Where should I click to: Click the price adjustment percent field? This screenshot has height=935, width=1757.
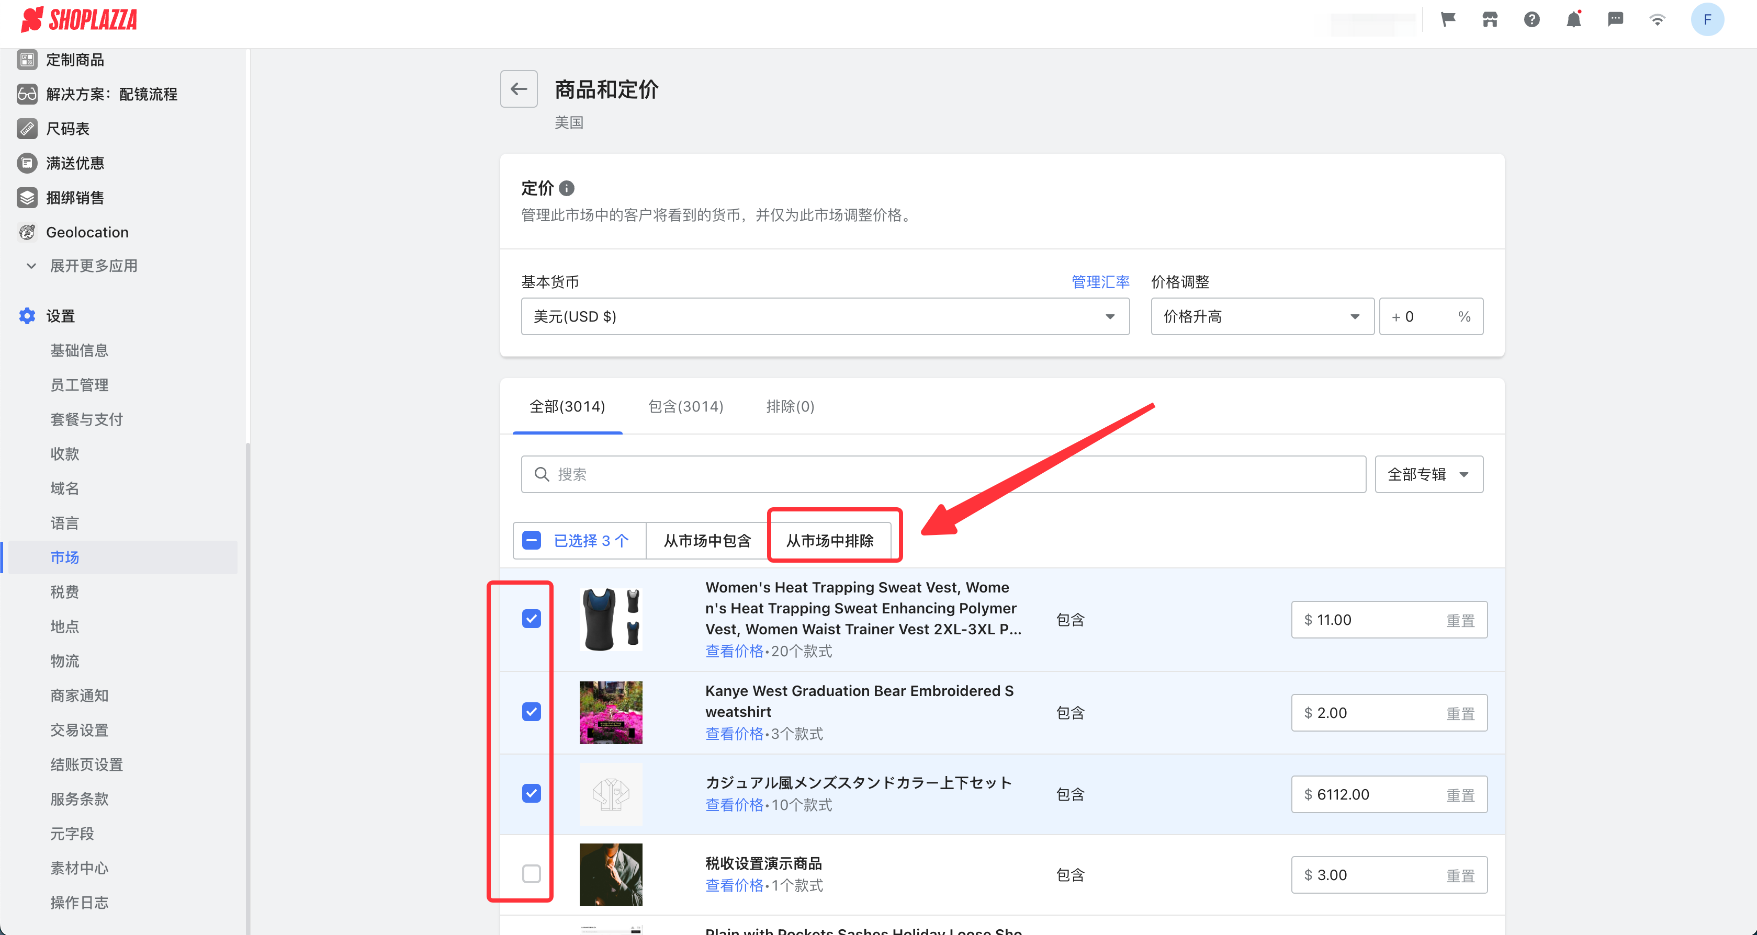point(1431,316)
